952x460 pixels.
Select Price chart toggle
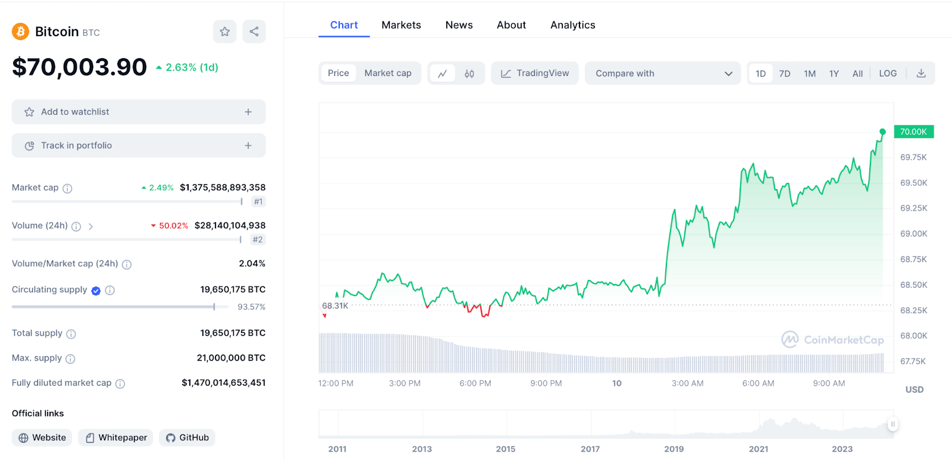click(x=339, y=73)
